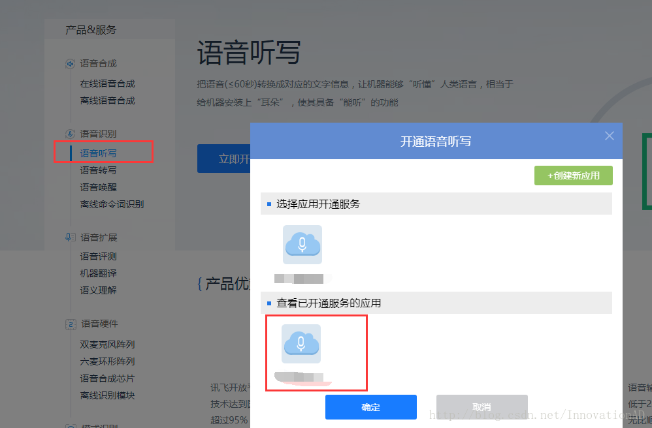Click the 语音识别 microphone icon in sidebar
The image size is (652, 428).
[x=71, y=134]
